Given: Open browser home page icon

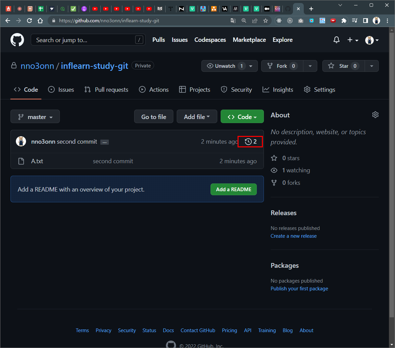Looking at the screenshot, I should tap(40, 21).
